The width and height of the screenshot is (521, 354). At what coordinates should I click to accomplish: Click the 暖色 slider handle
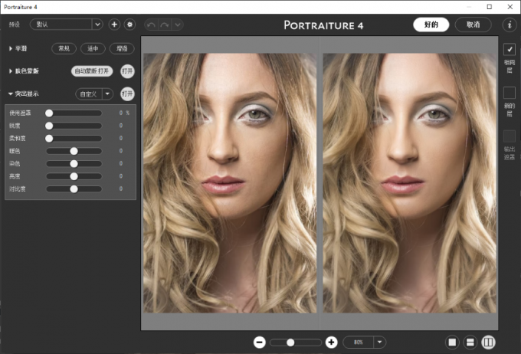point(74,151)
